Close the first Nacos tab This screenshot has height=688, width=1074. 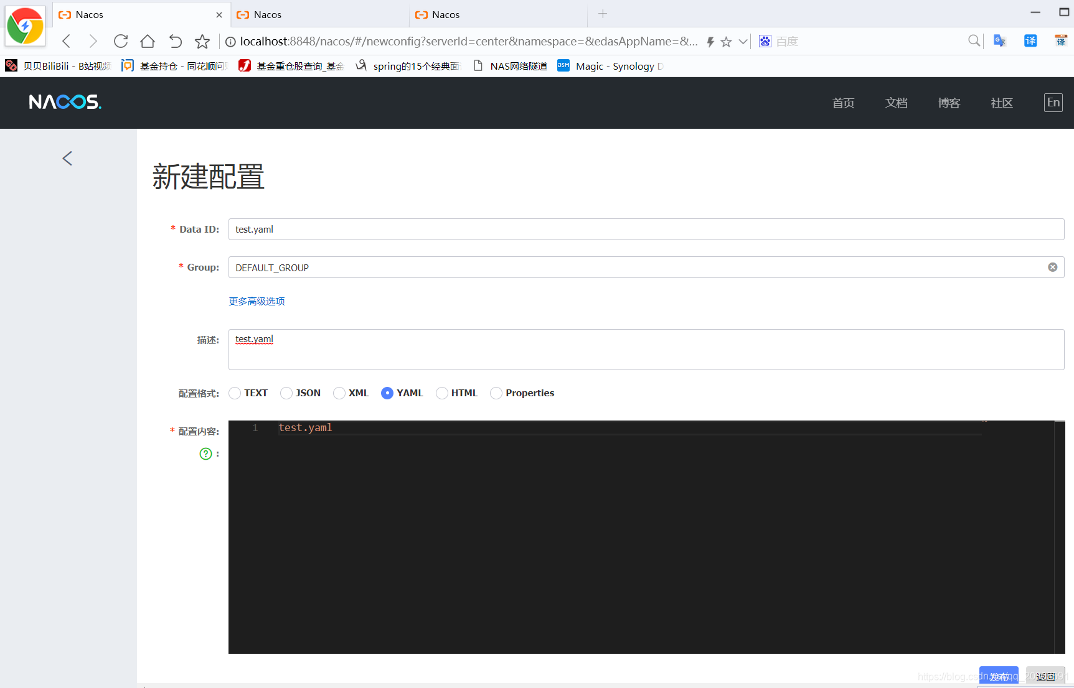click(x=219, y=15)
